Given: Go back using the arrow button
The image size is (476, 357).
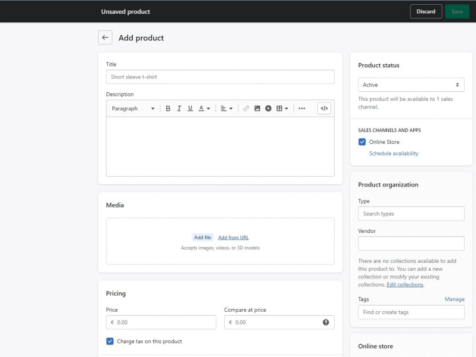Looking at the screenshot, I should 105,38.
